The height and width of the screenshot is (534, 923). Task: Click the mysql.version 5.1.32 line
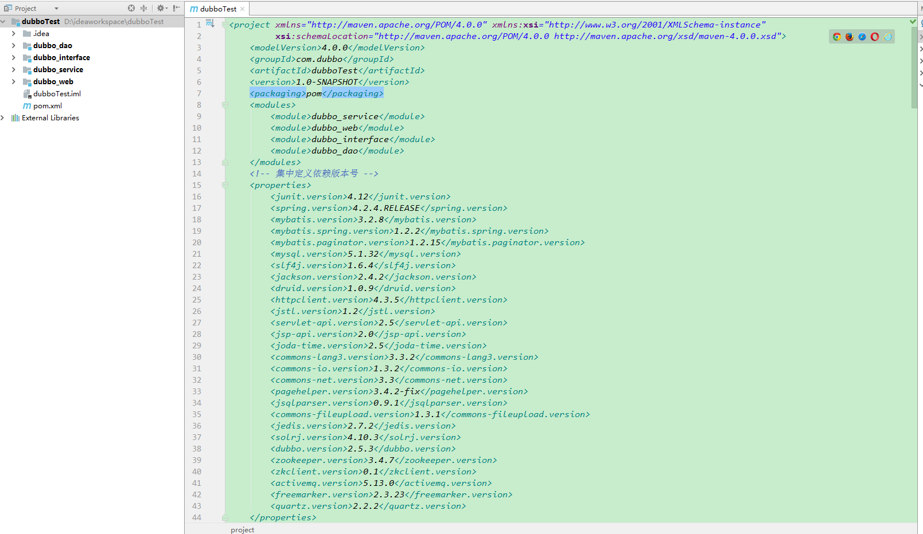pos(365,254)
